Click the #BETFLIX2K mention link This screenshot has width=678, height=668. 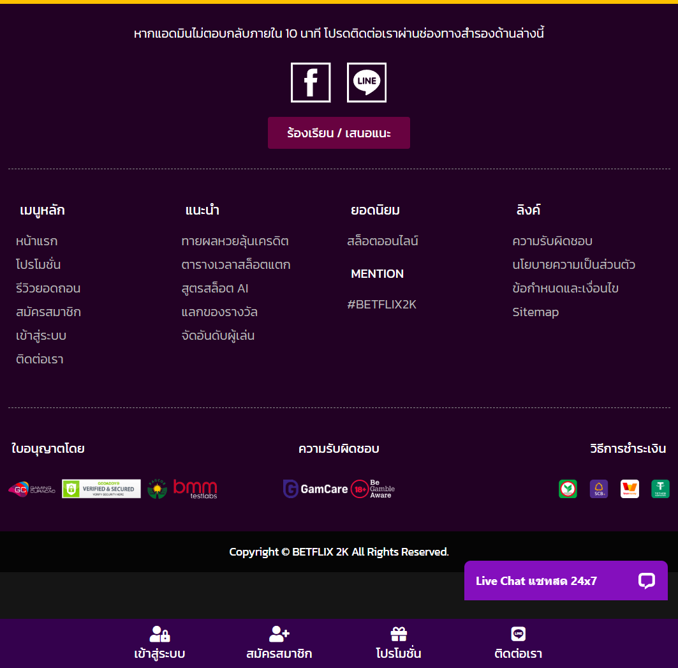pos(381,305)
